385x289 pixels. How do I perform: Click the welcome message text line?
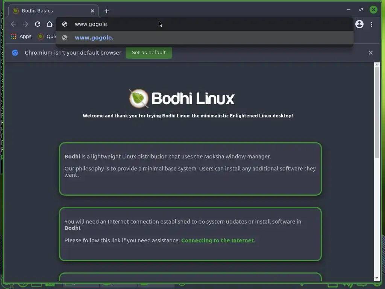point(188,116)
